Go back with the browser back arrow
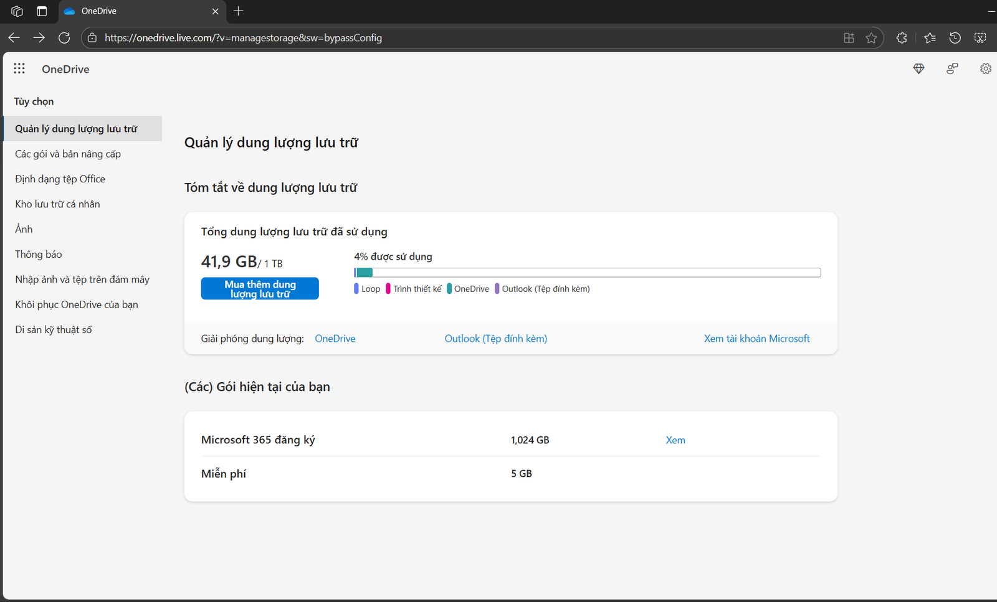 pyautogui.click(x=14, y=38)
